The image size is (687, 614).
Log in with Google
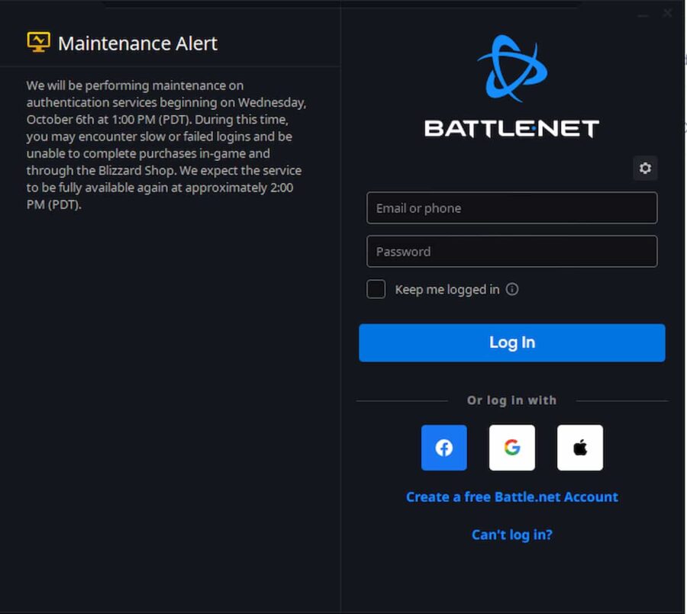pos(511,448)
